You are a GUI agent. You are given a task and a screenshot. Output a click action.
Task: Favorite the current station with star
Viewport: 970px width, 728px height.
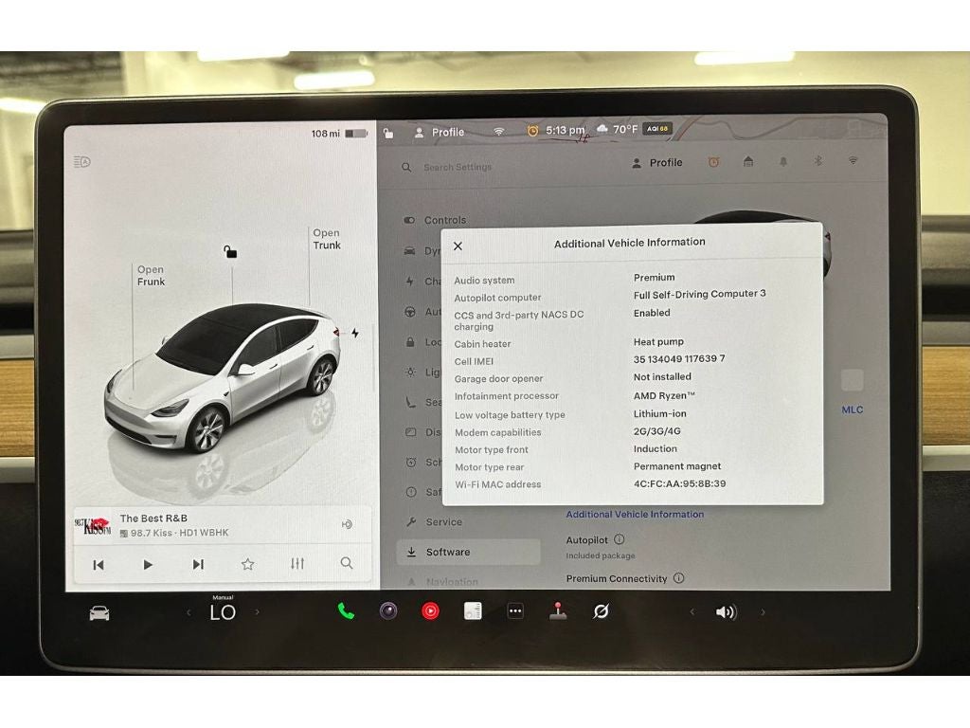[x=247, y=564]
